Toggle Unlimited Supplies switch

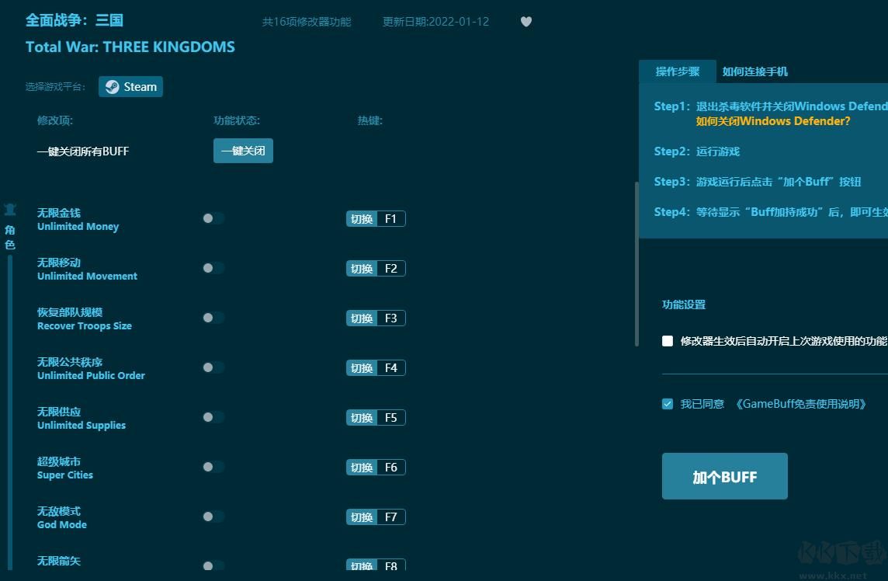[213, 417]
